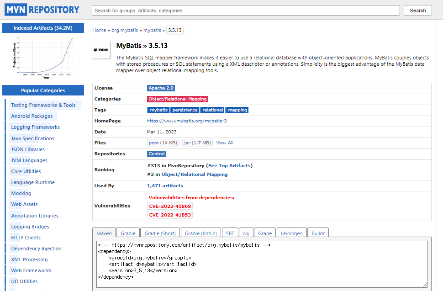Screen dimensions: 443x291
Task: Open Annotation Libraries category
Action: pos(35,216)
